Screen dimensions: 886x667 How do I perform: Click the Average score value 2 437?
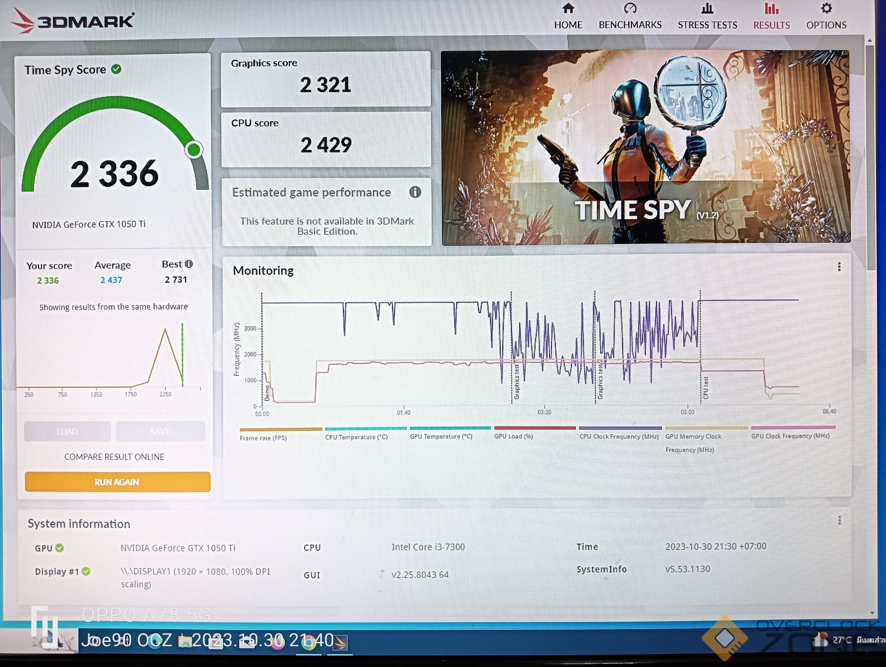111,280
